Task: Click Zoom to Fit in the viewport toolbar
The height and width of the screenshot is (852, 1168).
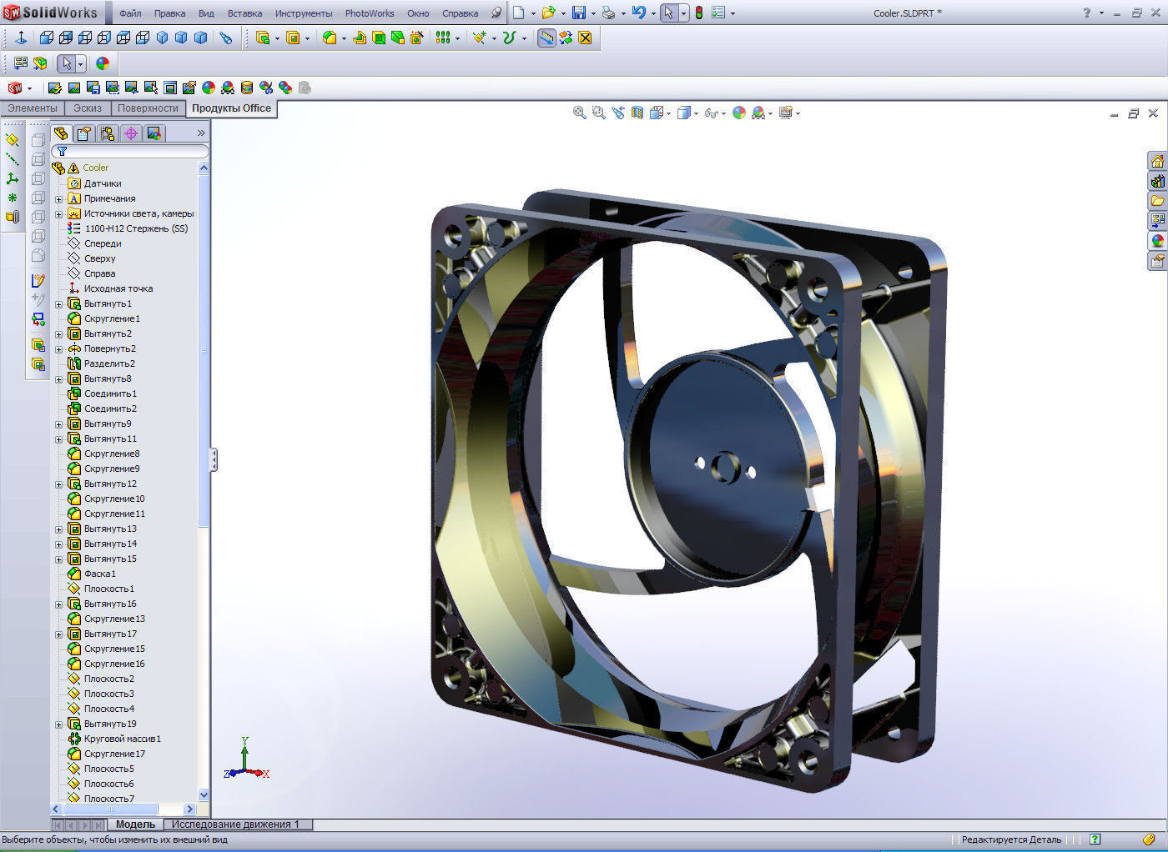Action: [x=579, y=113]
